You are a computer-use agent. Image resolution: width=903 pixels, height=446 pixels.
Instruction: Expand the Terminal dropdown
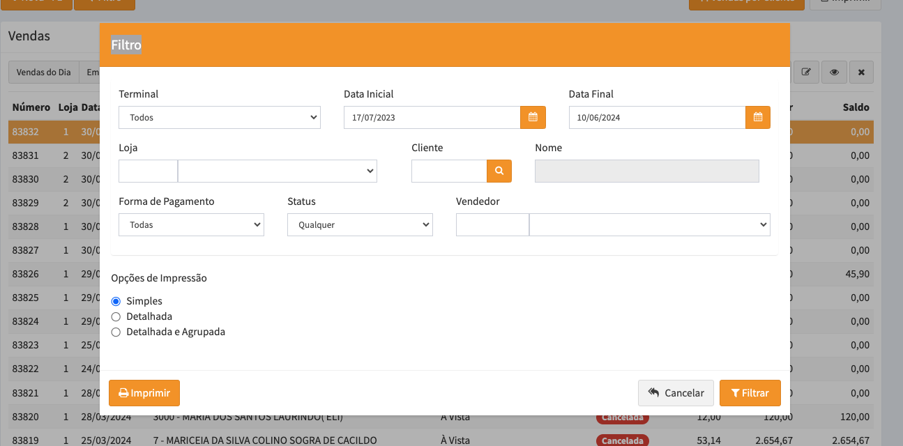click(219, 118)
